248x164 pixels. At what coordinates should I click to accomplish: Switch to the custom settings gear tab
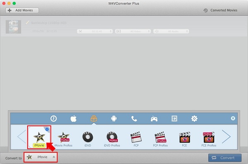[x=194, y=118]
